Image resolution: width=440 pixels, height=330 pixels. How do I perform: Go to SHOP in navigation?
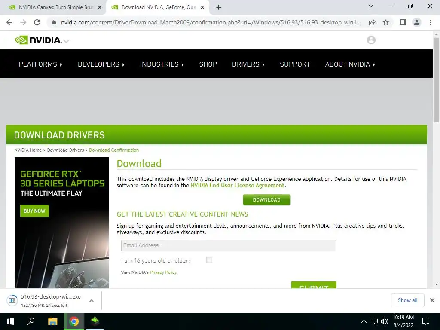pyautogui.click(x=208, y=64)
